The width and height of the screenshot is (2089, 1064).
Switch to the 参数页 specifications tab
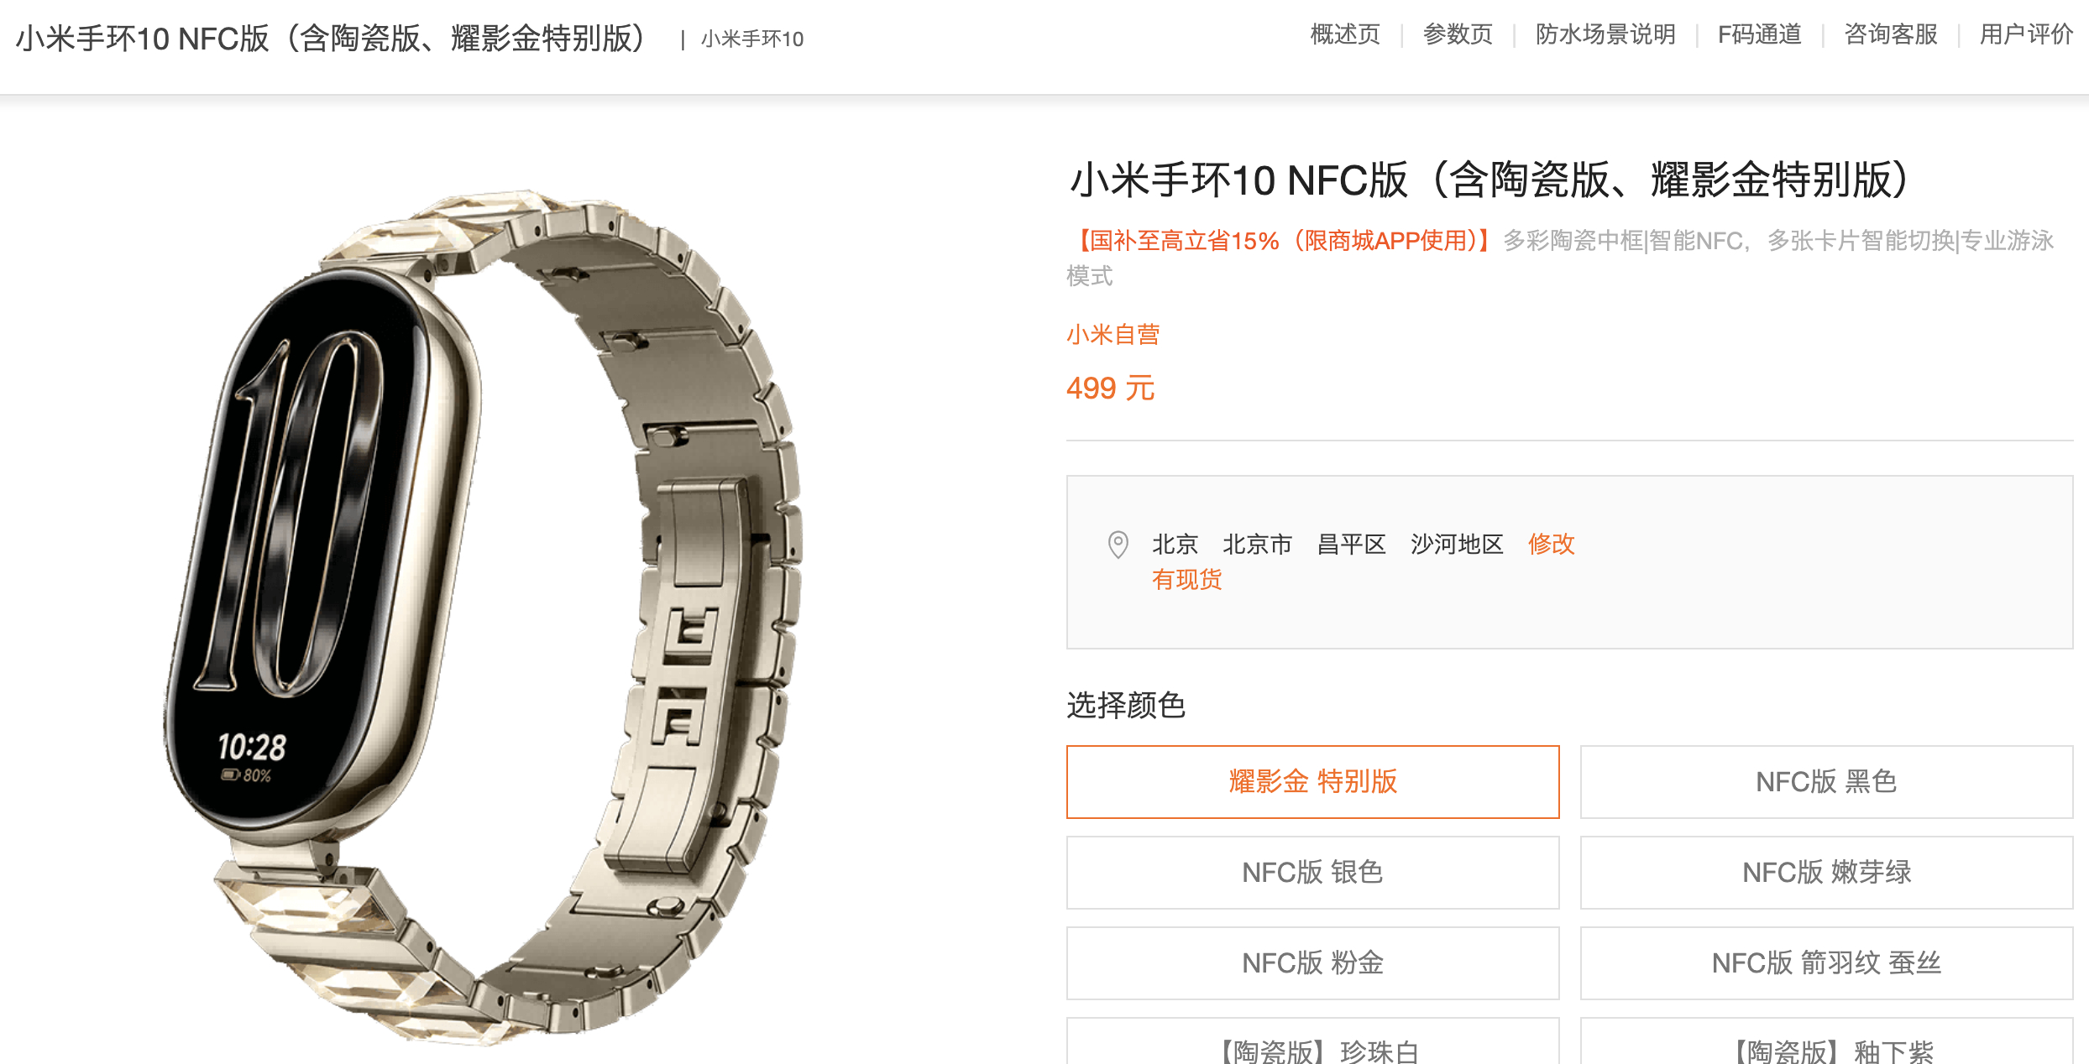coord(1458,34)
